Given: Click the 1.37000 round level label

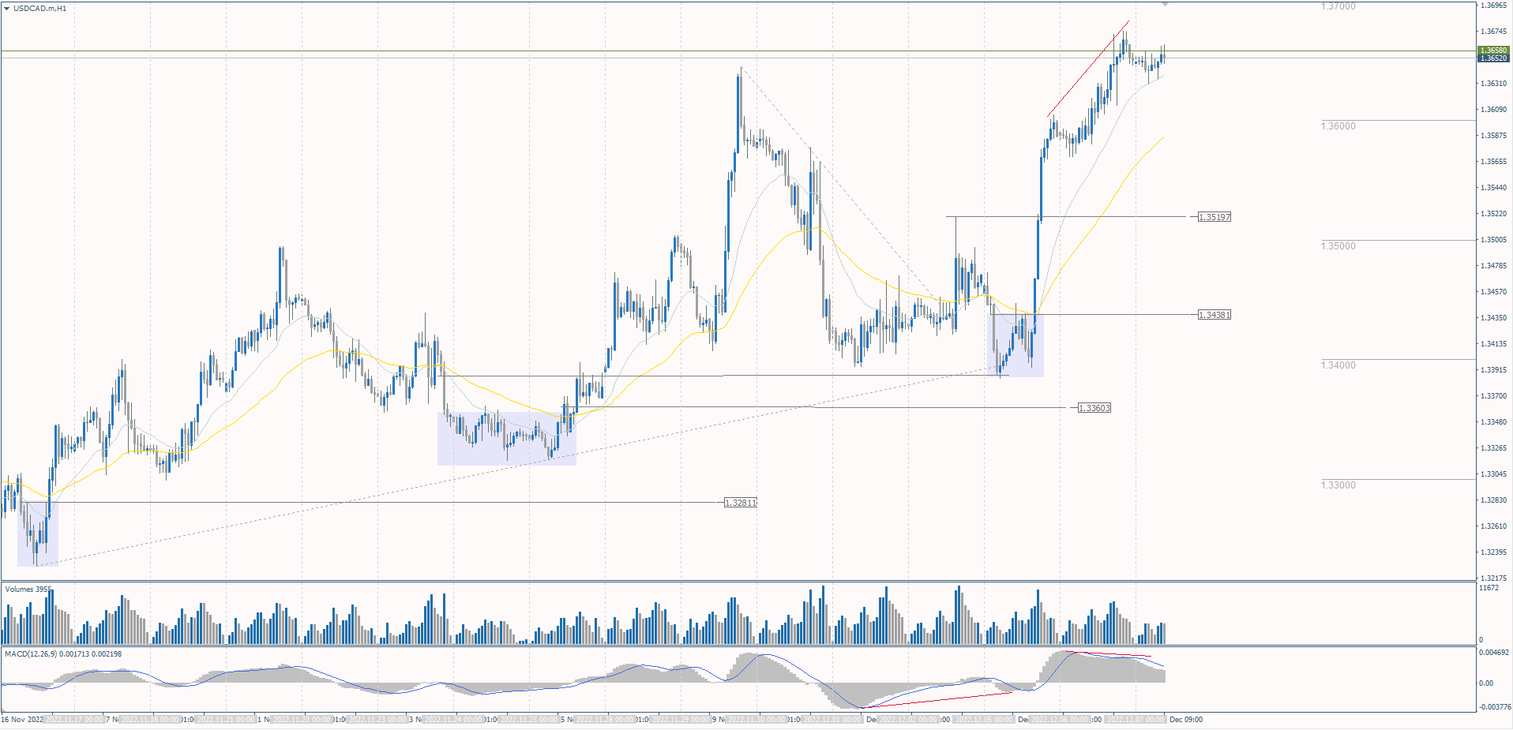Looking at the screenshot, I should pos(1338,6).
